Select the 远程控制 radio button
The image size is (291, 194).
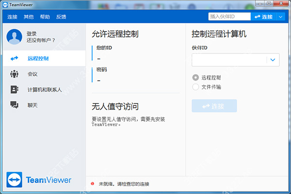[x=195, y=78]
